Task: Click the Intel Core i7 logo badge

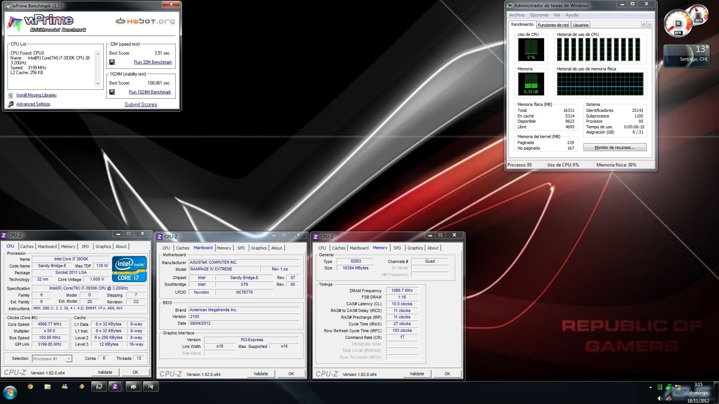Action: [x=129, y=269]
